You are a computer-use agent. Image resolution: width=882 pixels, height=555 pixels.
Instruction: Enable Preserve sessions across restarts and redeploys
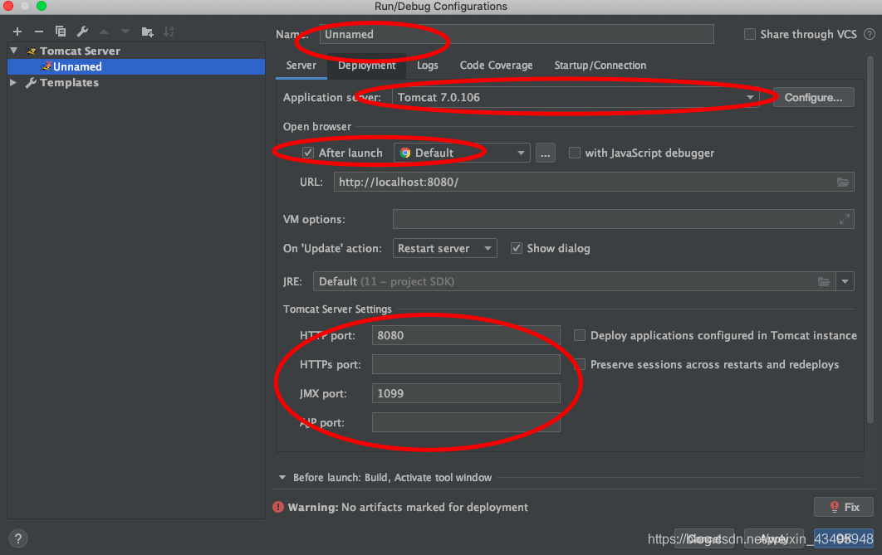point(580,364)
